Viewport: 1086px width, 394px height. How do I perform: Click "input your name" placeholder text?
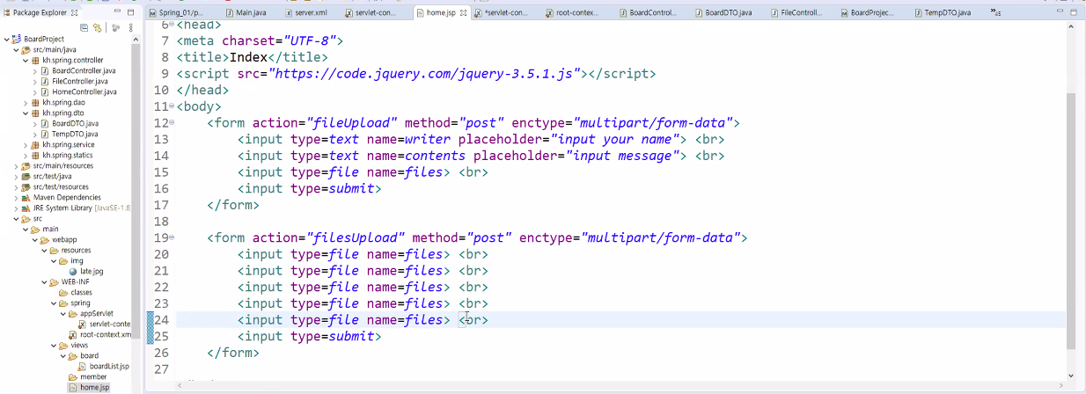click(618, 140)
